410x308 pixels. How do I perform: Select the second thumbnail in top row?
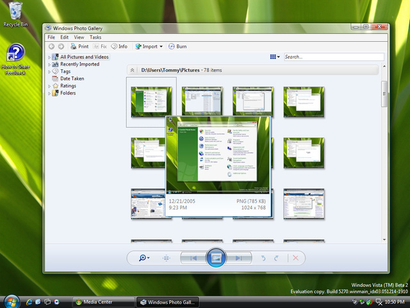click(202, 101)
